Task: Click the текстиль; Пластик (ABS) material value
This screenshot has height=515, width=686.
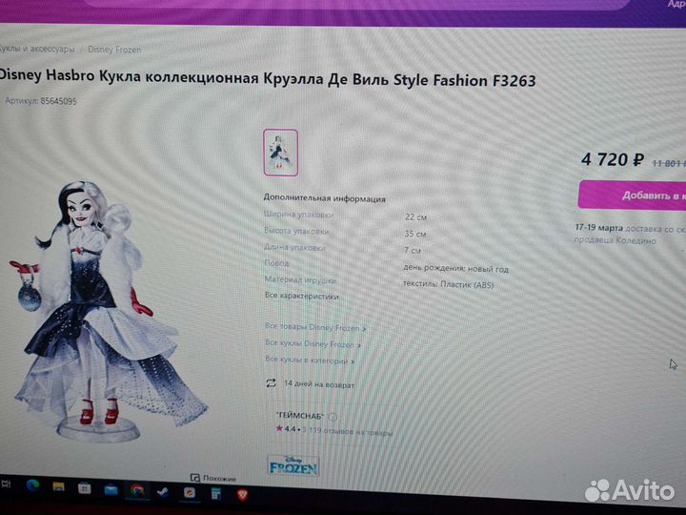Action: (449, 284)
